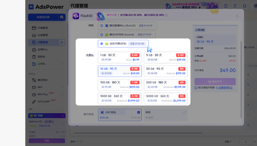Click the dialog's vertical scrollbar
Screen dimensions: 257x146
click(x=241, y=80)
